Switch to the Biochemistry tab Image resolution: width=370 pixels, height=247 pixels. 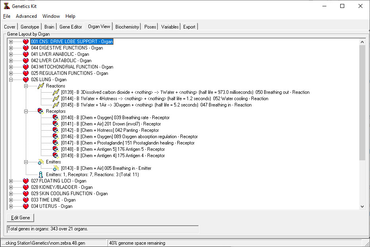coord(127,27)
